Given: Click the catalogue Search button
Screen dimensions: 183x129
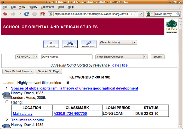Looking at the screenshot, I should point(158,57).
